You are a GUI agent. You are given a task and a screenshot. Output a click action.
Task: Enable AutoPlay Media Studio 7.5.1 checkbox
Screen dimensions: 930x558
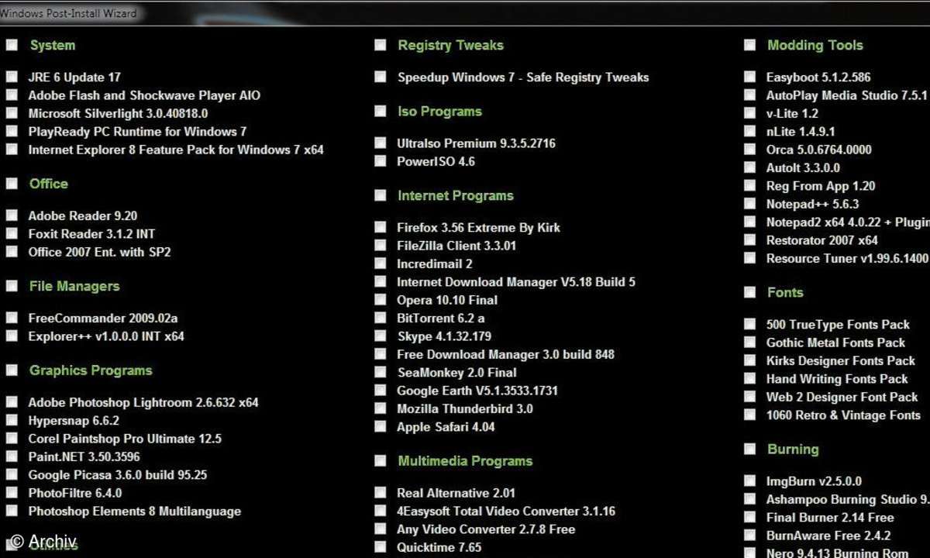pos(749,95)
